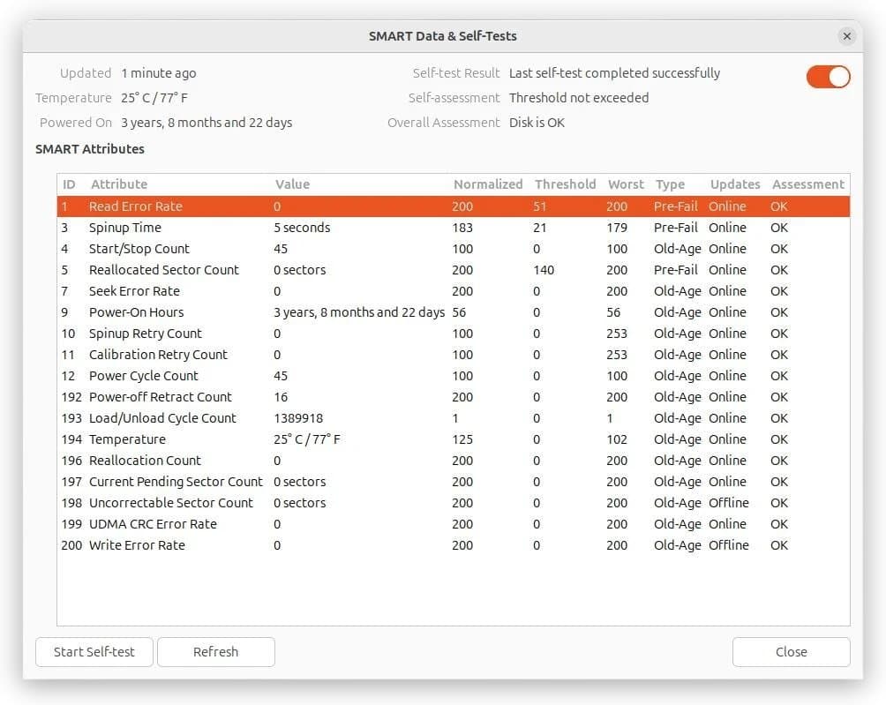Sort by the Attribute column header

[119, 184]
